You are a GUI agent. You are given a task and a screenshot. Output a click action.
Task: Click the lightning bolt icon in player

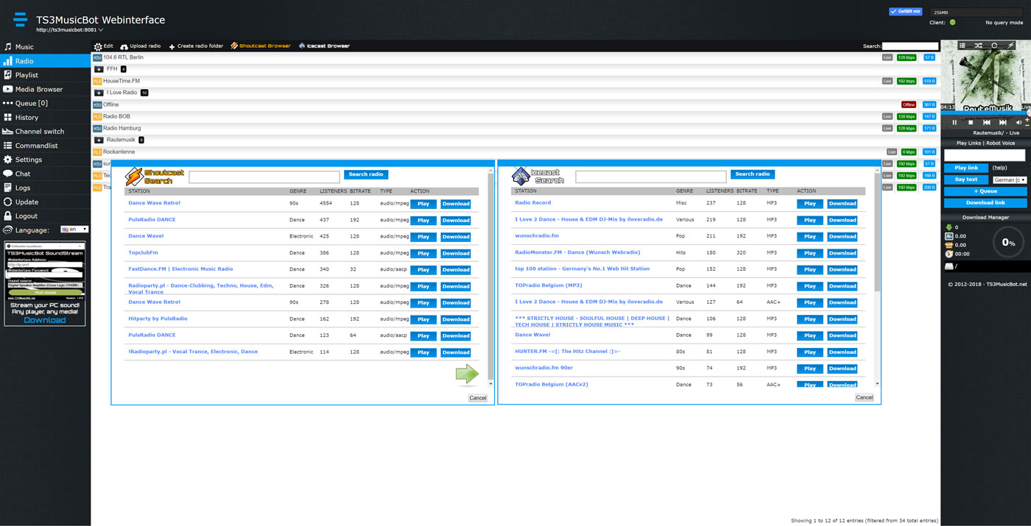click(1010, 46)
